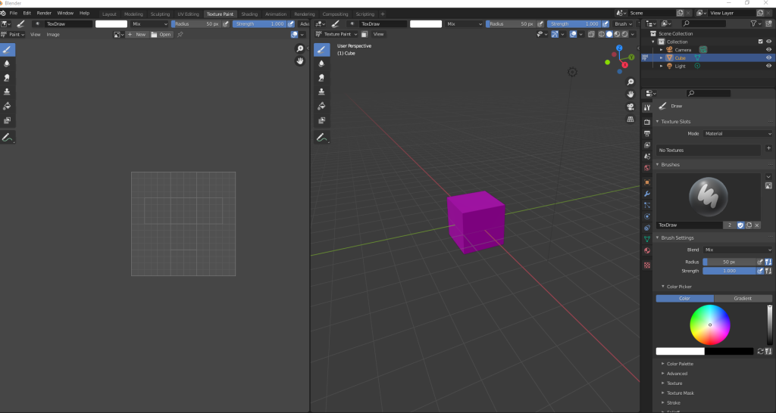Expand the Color Palette section

[680, 364]
